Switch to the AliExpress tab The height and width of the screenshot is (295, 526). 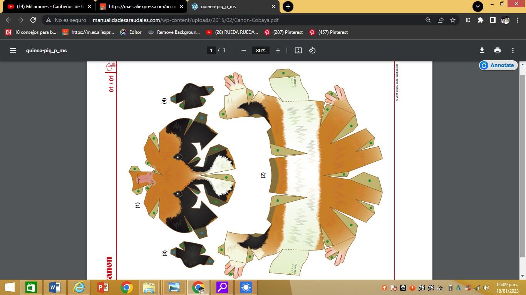[x=141, y=7]
